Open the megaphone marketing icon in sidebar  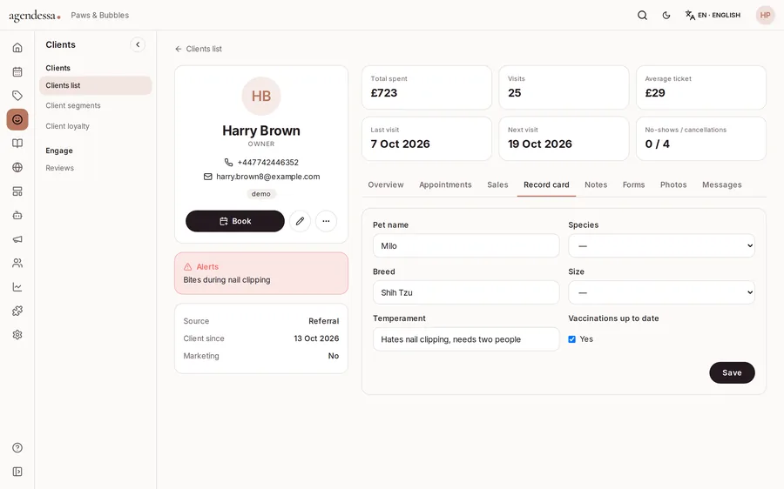pos(17,239)
